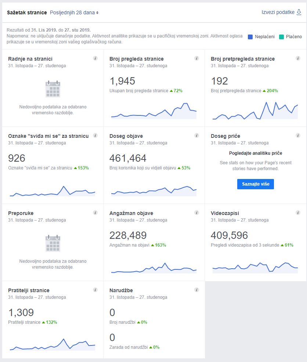Image resolution: width=307 pixels, height=362 pixels.
Task: Click the Saznajte više button
Action: point(255,184)
